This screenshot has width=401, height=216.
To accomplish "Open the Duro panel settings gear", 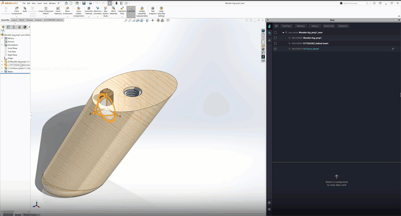I will click(x=269, y=209).
